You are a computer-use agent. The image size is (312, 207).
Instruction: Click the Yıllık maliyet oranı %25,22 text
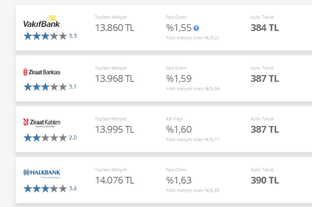[x=193, y=38]
